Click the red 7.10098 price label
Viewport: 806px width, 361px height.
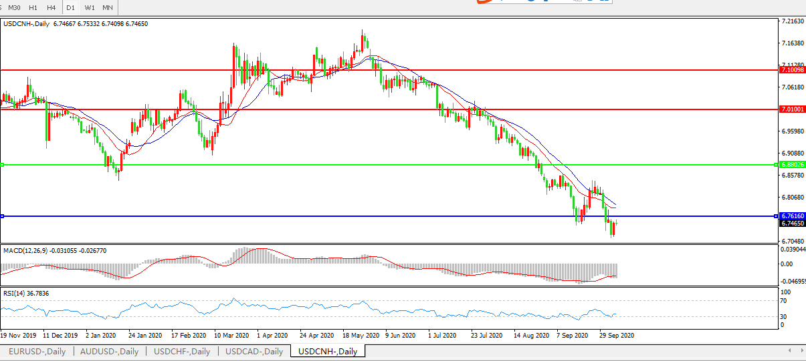pos(792,69)
